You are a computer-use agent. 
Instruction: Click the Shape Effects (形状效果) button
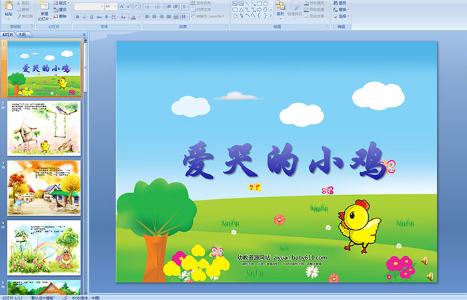point(316,16)
